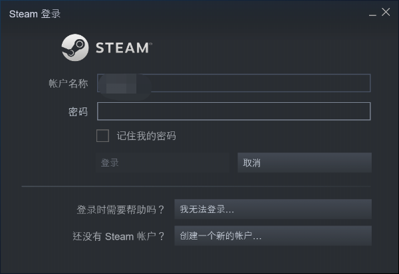The image size is (399, 274).
Task: Click the 取消 cancel button
Action: pos(305,163)
